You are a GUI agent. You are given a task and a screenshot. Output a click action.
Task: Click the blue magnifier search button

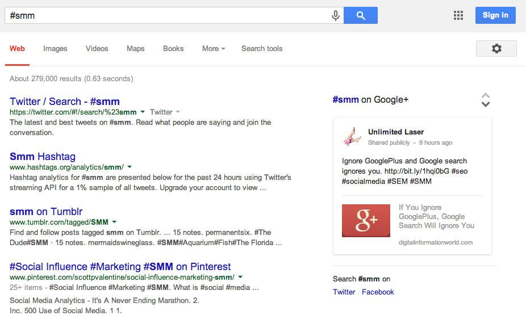click(x=361, y=15)
